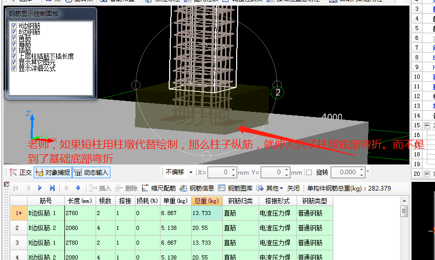Viewport: 435px width, 260px height.
Task: Move selected rebar row up
Action: point(66,188)
